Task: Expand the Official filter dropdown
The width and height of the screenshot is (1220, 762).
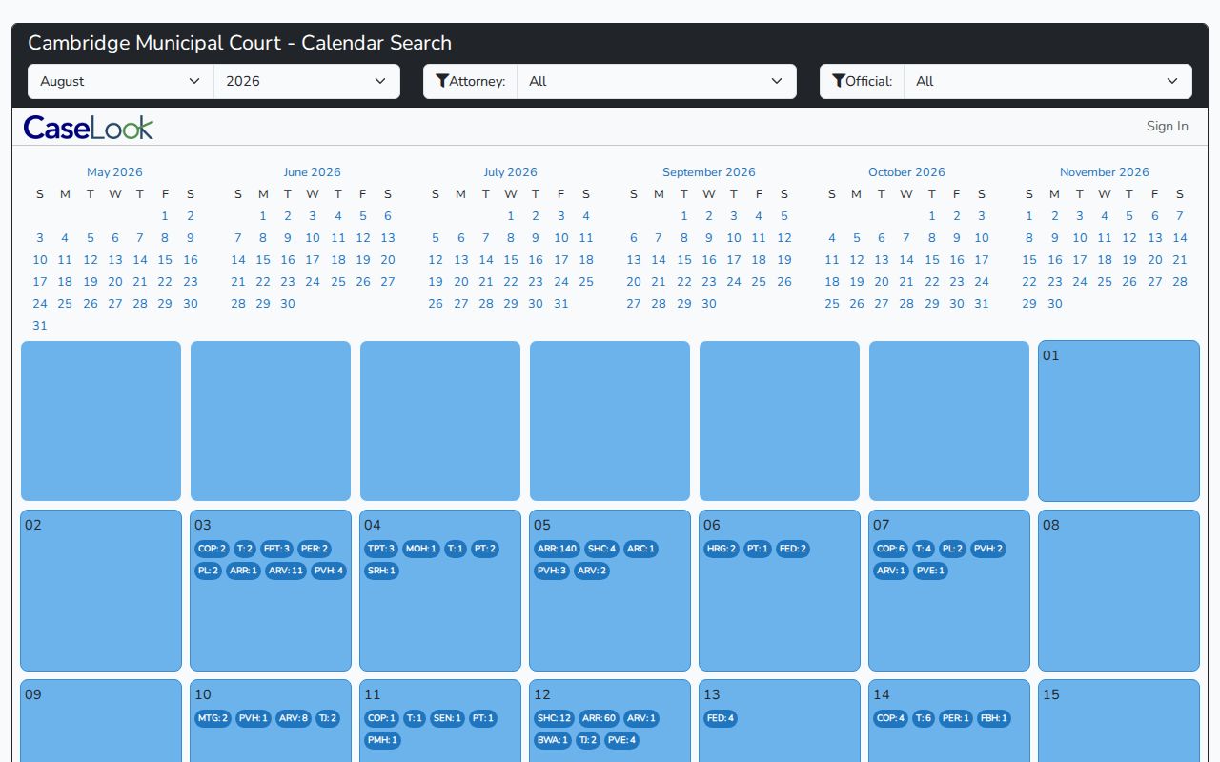Action: coord(1047,81)
